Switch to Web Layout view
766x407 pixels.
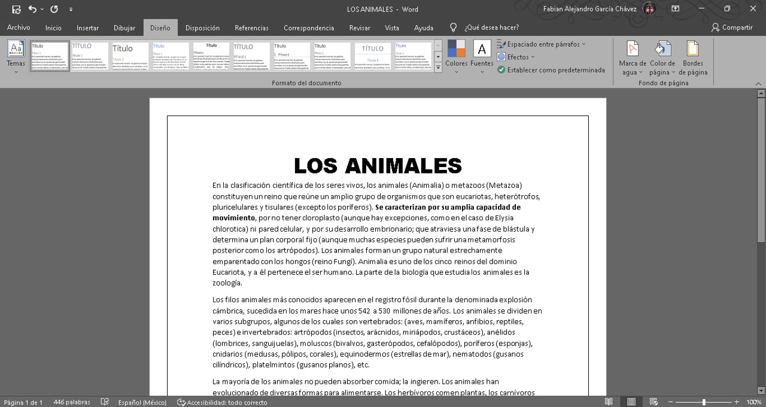click(x=653, y=402)
